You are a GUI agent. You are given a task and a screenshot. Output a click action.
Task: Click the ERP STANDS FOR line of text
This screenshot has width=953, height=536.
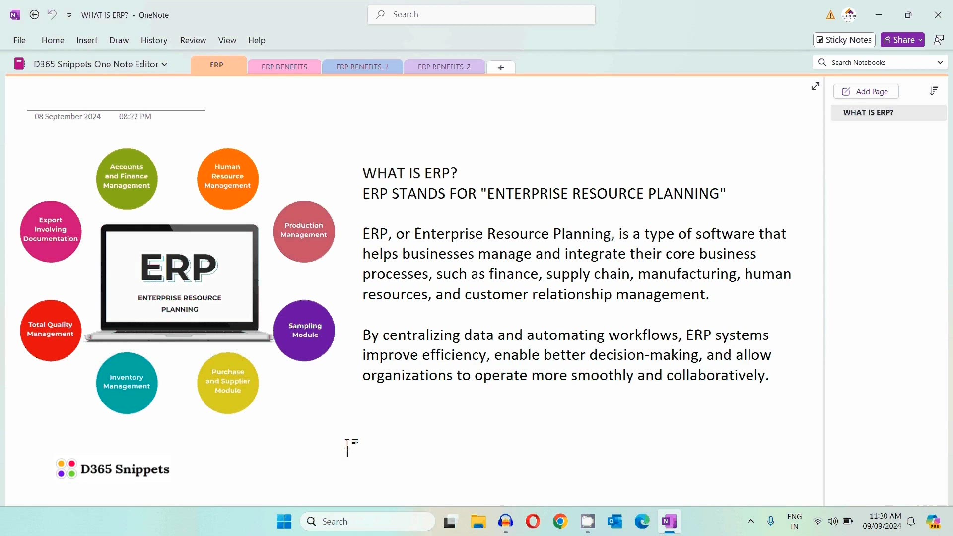[x=544, y=194]
